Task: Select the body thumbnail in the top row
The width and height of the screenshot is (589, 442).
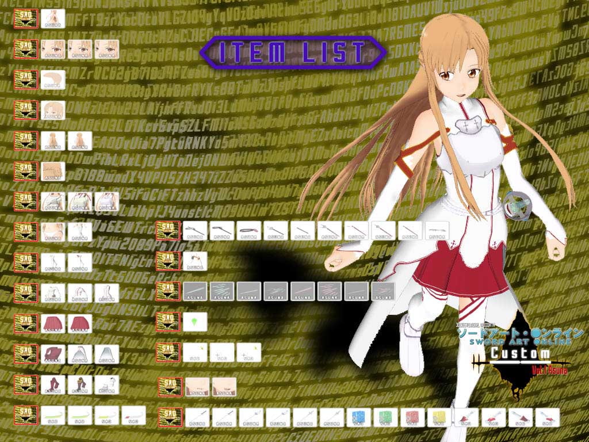Action: [x=53, y=18]
